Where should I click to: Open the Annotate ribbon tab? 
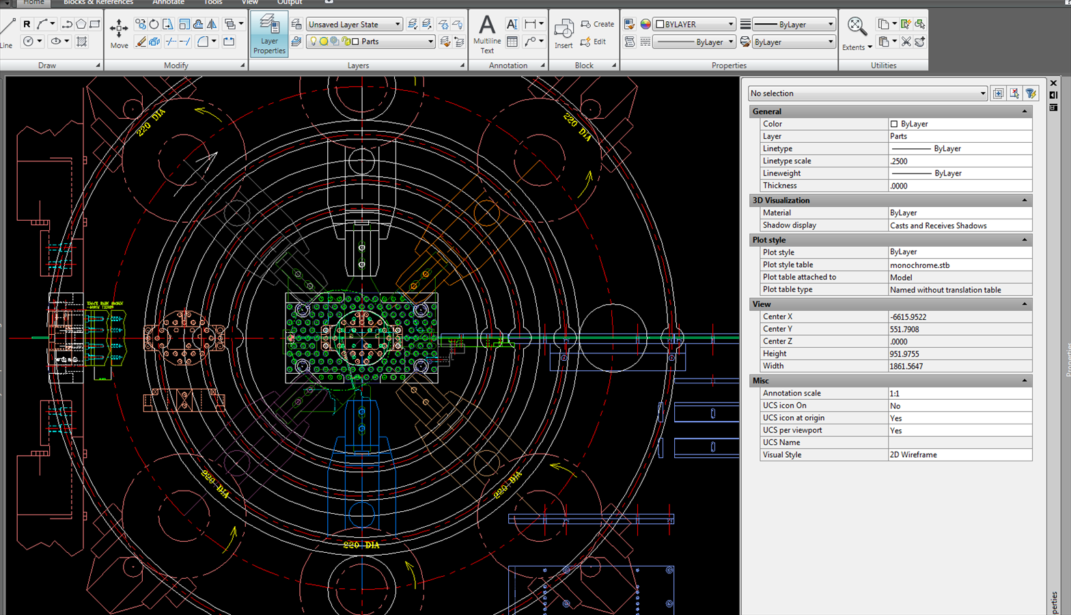(168, 3)
